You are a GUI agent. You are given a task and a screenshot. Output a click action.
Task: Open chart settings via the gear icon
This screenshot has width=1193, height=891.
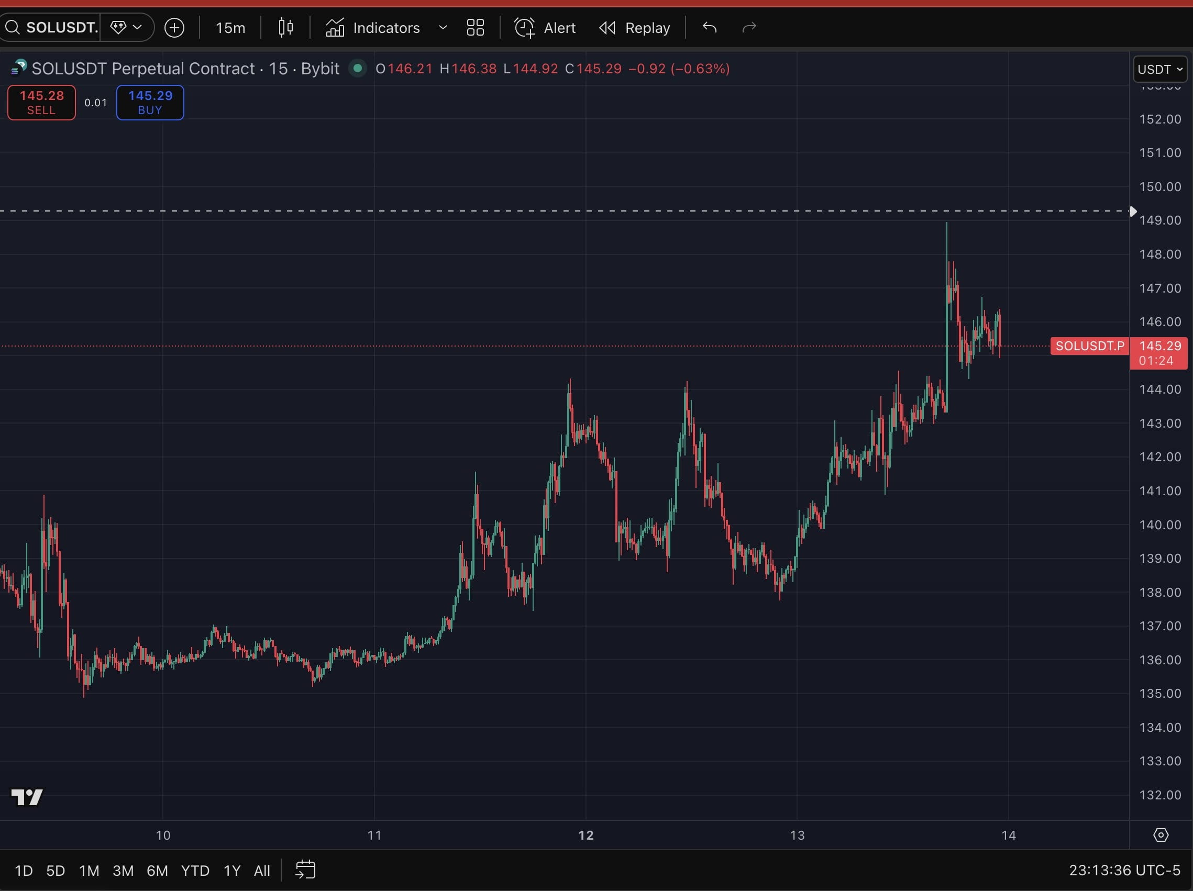[x=1162, y=836]
